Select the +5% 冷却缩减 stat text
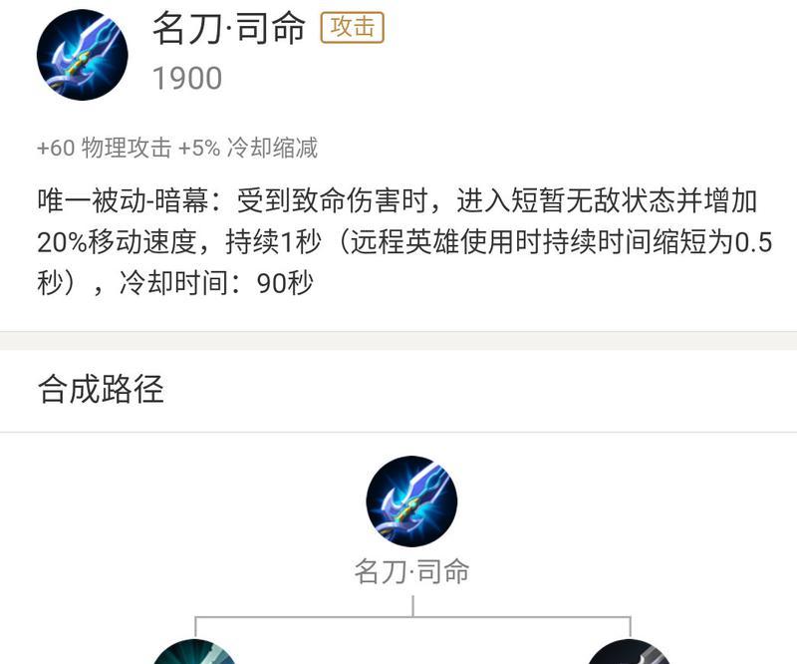Viewport: 797px width, 664px height. (x=248, y=148)
